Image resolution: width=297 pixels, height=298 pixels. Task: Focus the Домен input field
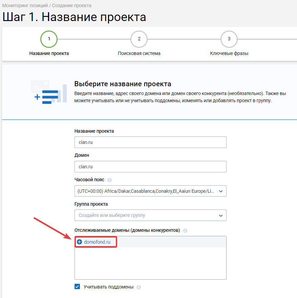click(150, 167)
